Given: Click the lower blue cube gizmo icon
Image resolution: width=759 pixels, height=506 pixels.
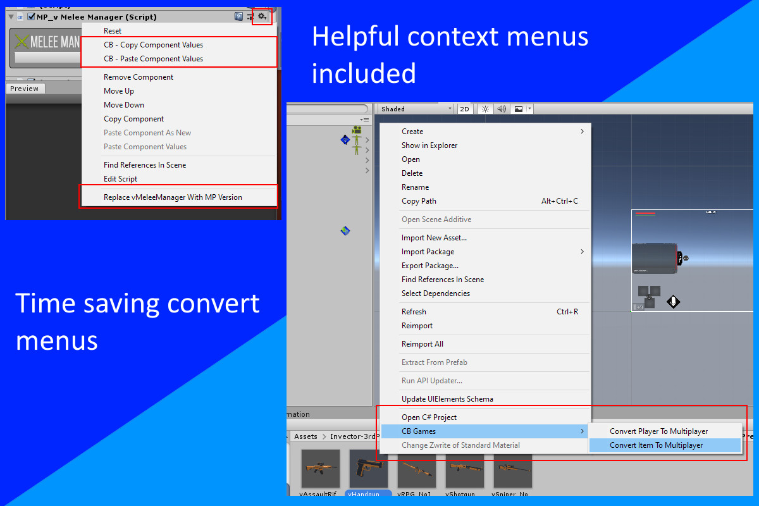Looking at the screenshot, I should pyautogui.click(x=345, y=231).
